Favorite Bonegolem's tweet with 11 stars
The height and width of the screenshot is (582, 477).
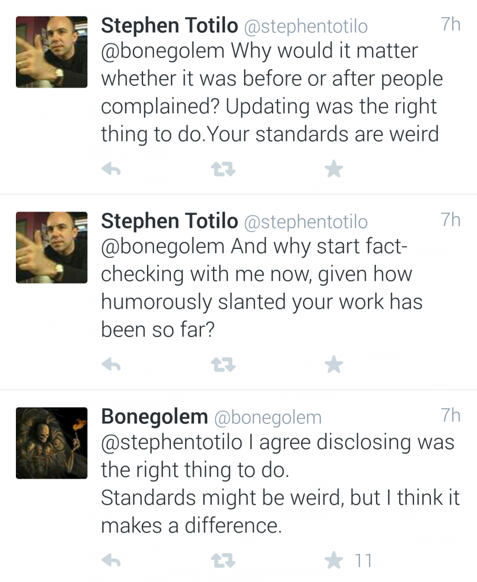333,560
